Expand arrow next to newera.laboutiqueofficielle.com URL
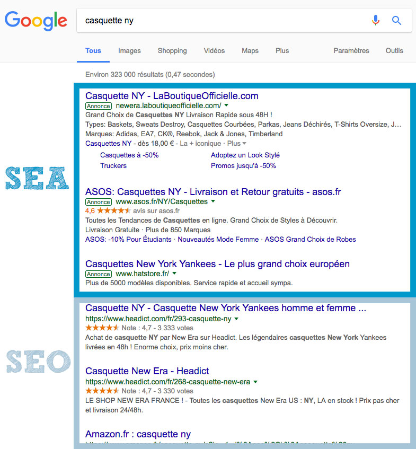 [226, 105]
